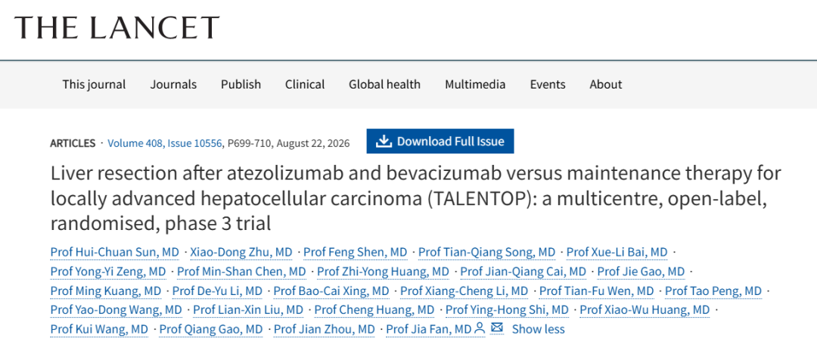Open the Journals menu
Viewport: 817px width, 348px height.
pos(173,85)
